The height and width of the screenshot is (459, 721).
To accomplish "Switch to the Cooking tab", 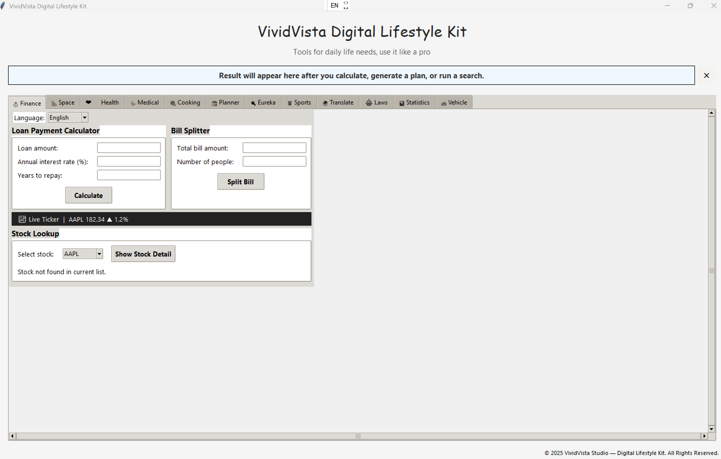I will pyautogui.click(x=185, y=103).
